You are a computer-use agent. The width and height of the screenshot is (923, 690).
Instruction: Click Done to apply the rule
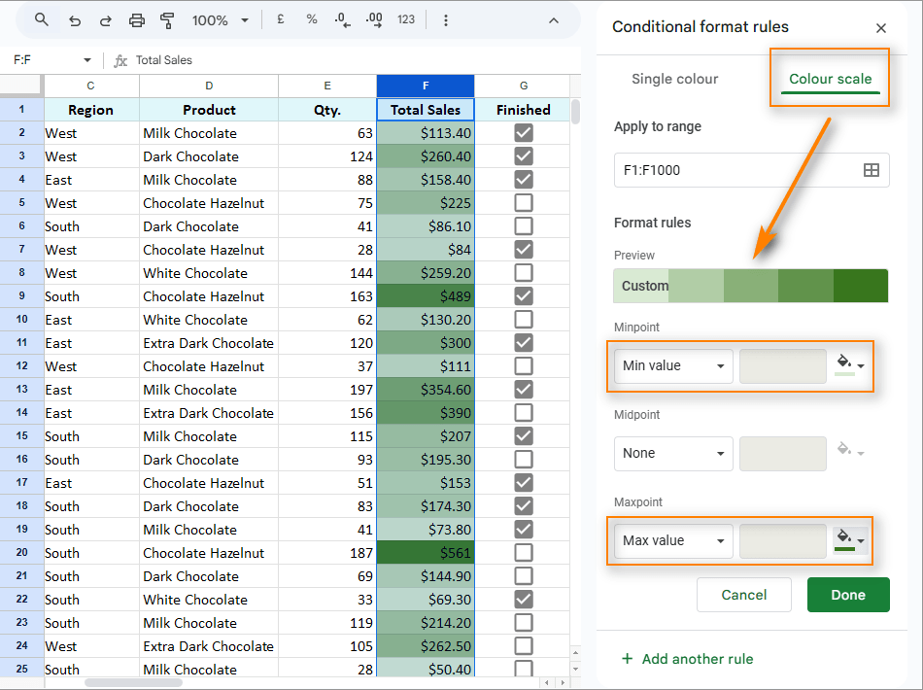(x=848, y=595)
